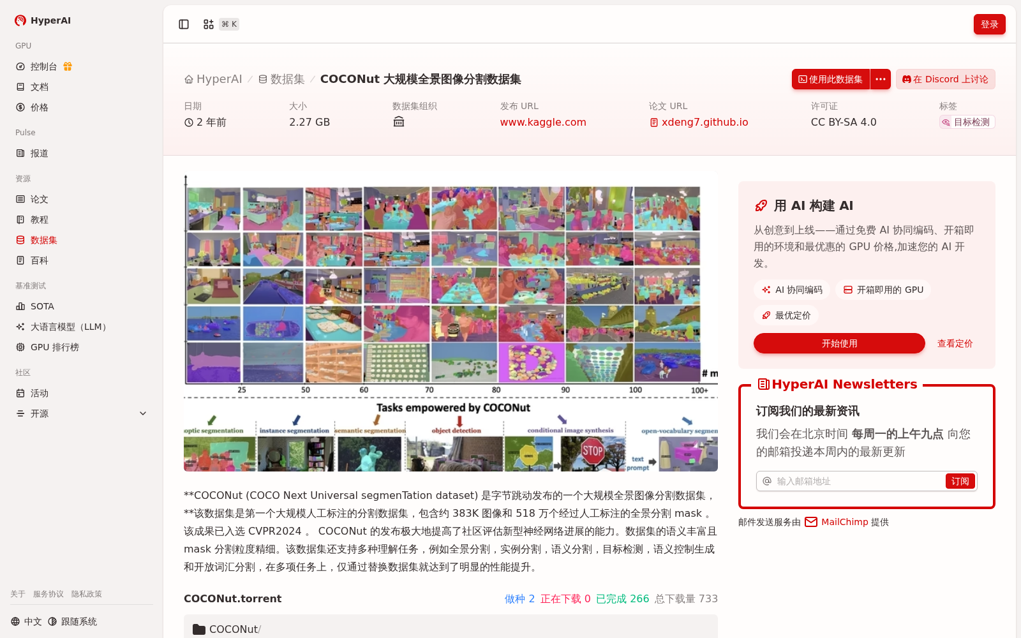The height and width of the screenshot is (638, 1021).
Task: Open 隐私政策 footer link
Action: point(87,594)
